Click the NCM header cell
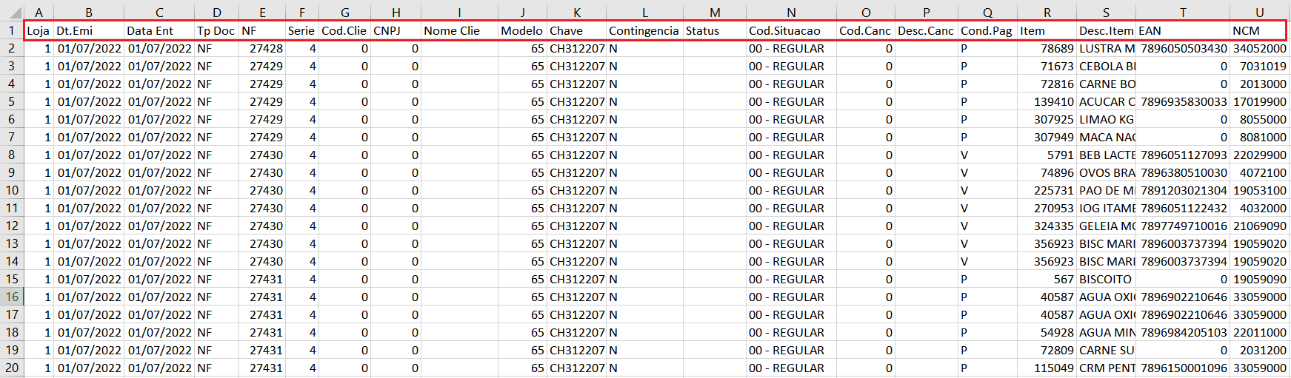 click(x=1259, y=30)
